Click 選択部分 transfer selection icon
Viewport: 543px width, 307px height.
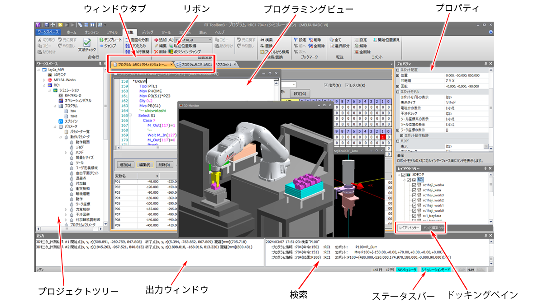tap(332, 46)
